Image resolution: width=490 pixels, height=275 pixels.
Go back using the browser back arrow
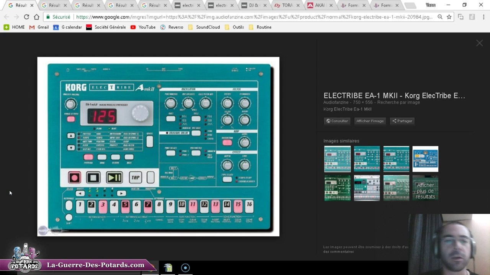(7, 17)
